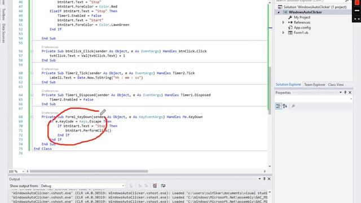Screen dimensions: 361x203
Task: Click 'Handles Me.KeyDown' text on line 68
Action: (184, 117)
